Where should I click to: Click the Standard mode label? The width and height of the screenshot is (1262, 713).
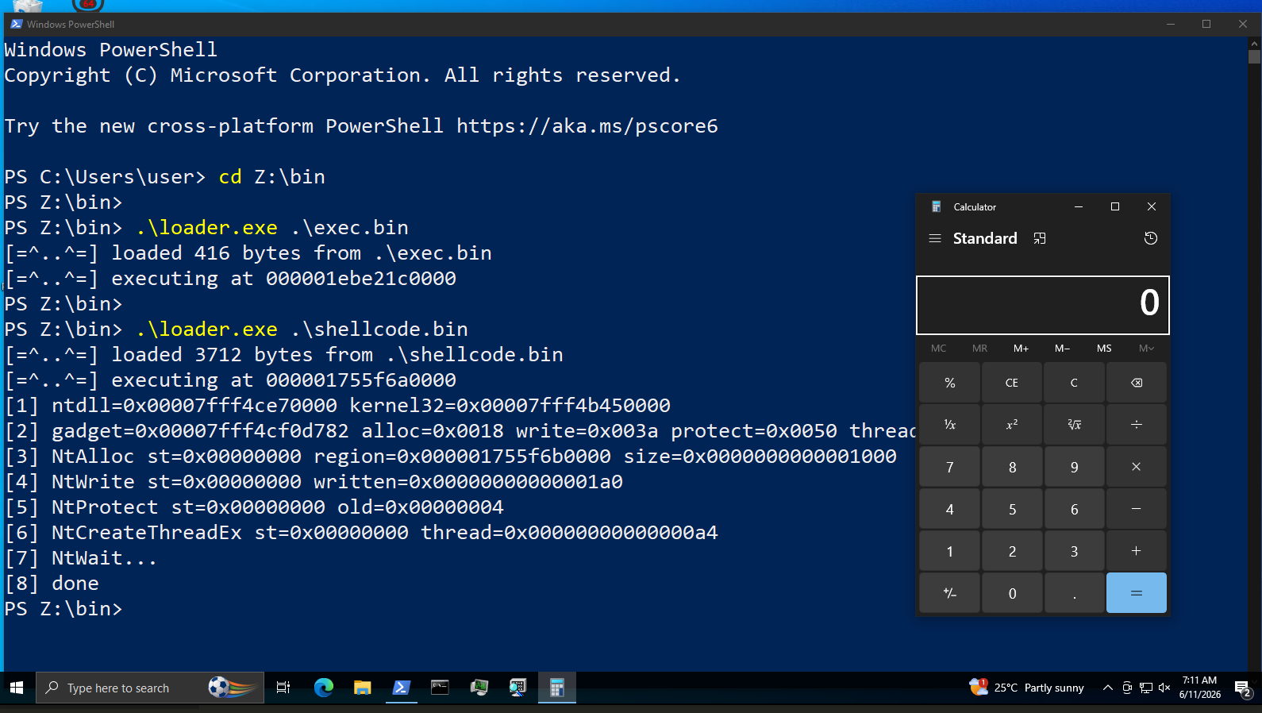pyautogui.click(x=985, y=238)
